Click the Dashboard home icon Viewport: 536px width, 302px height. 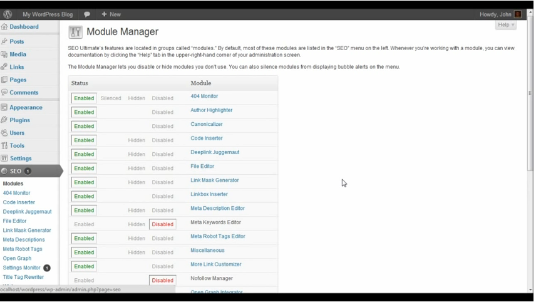(4, 27)
